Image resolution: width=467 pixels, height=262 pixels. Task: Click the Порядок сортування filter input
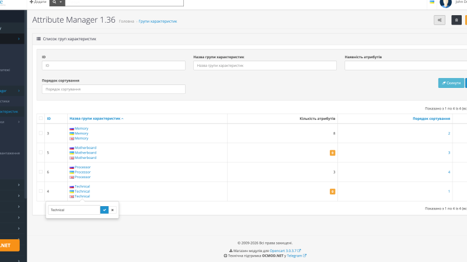[x=113, y=89]
